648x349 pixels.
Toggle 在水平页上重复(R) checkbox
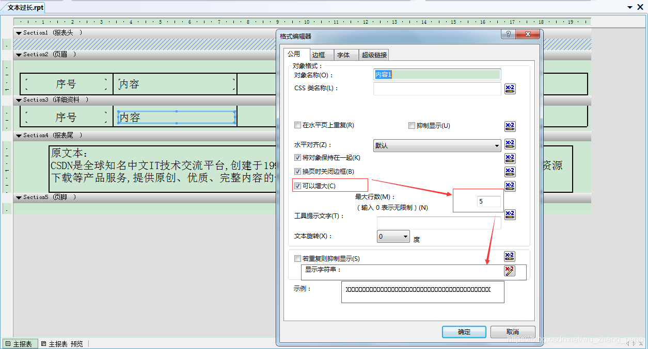pos(297,125)
